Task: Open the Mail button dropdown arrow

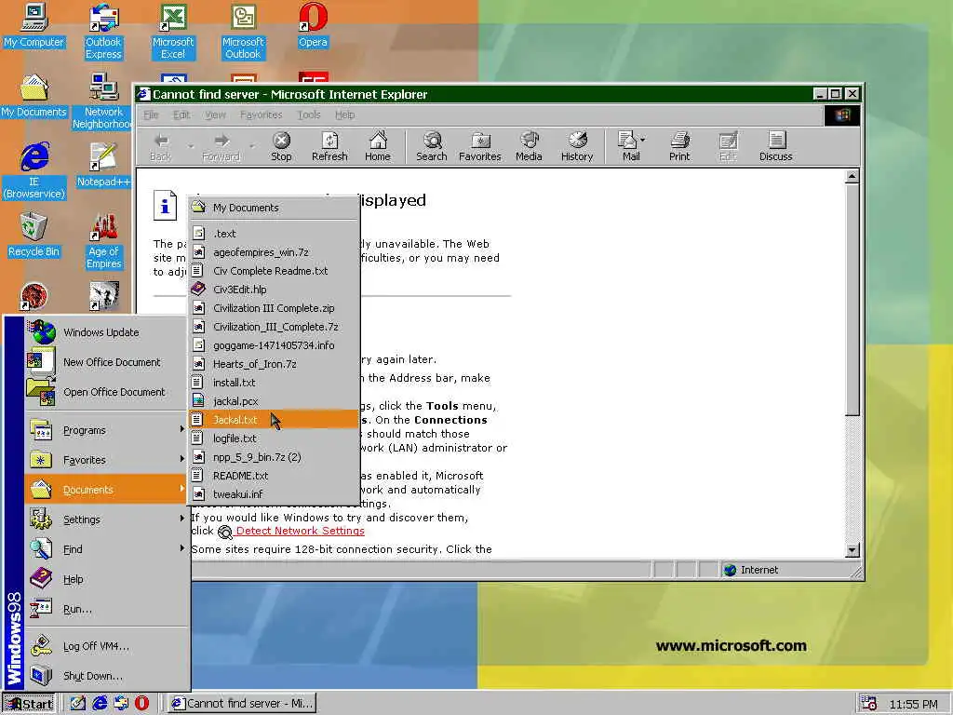Action: pyautogui.click(x=643, y=140)
